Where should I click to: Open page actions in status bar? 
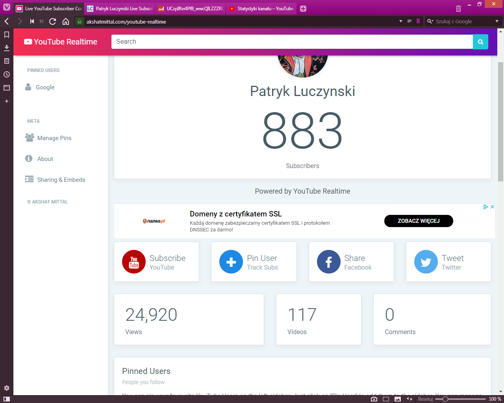tap(409, 399)
